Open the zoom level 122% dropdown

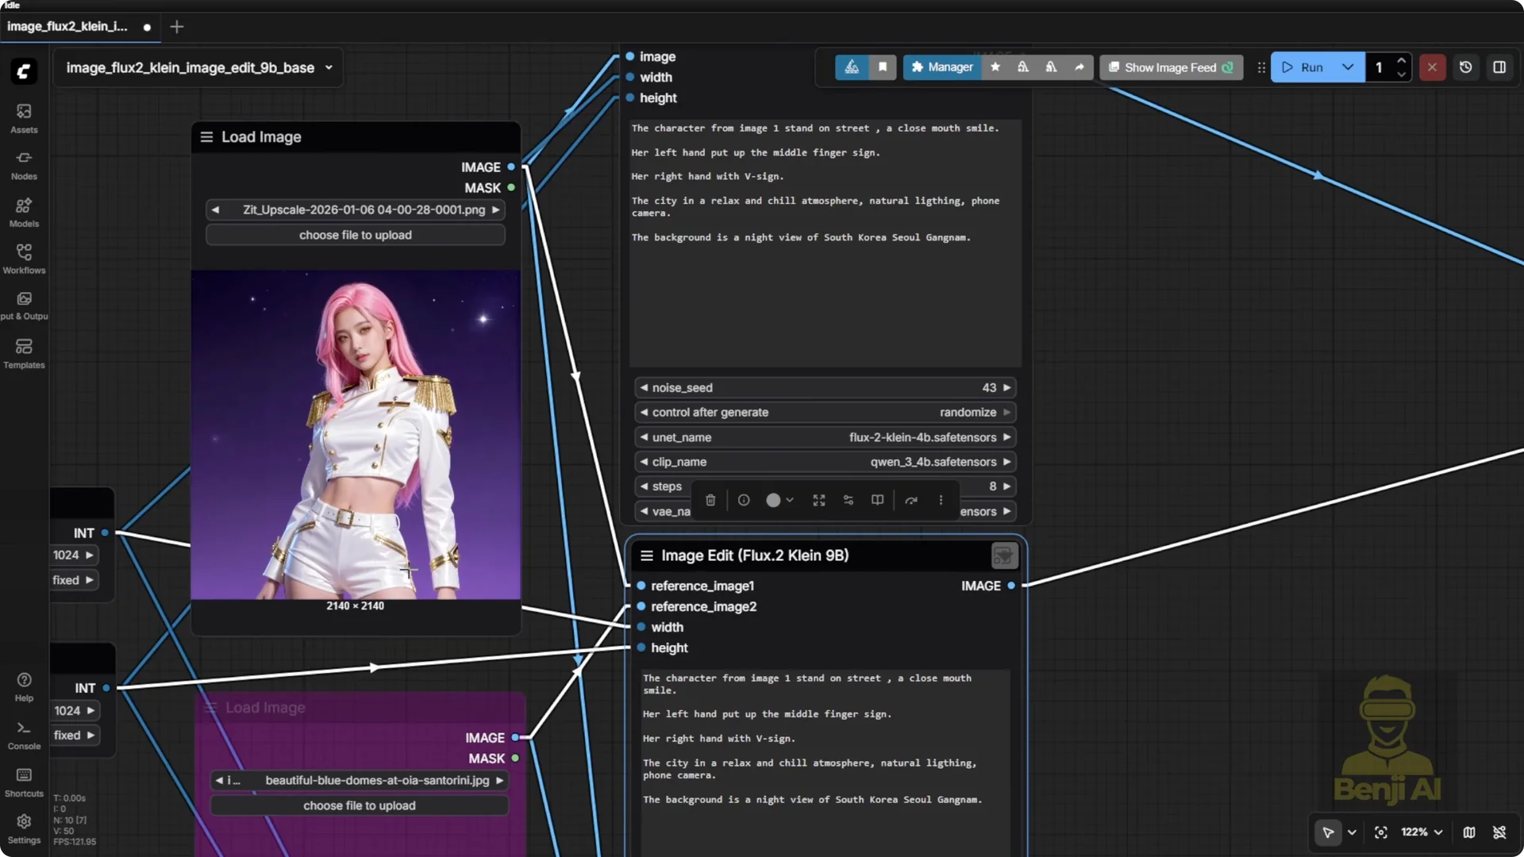[x=1421, y=832]
